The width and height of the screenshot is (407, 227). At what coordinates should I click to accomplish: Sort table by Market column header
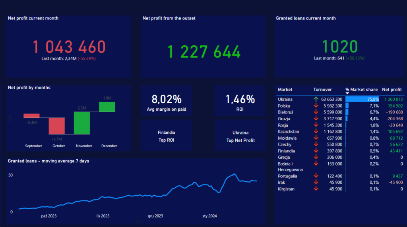[285, 90]
